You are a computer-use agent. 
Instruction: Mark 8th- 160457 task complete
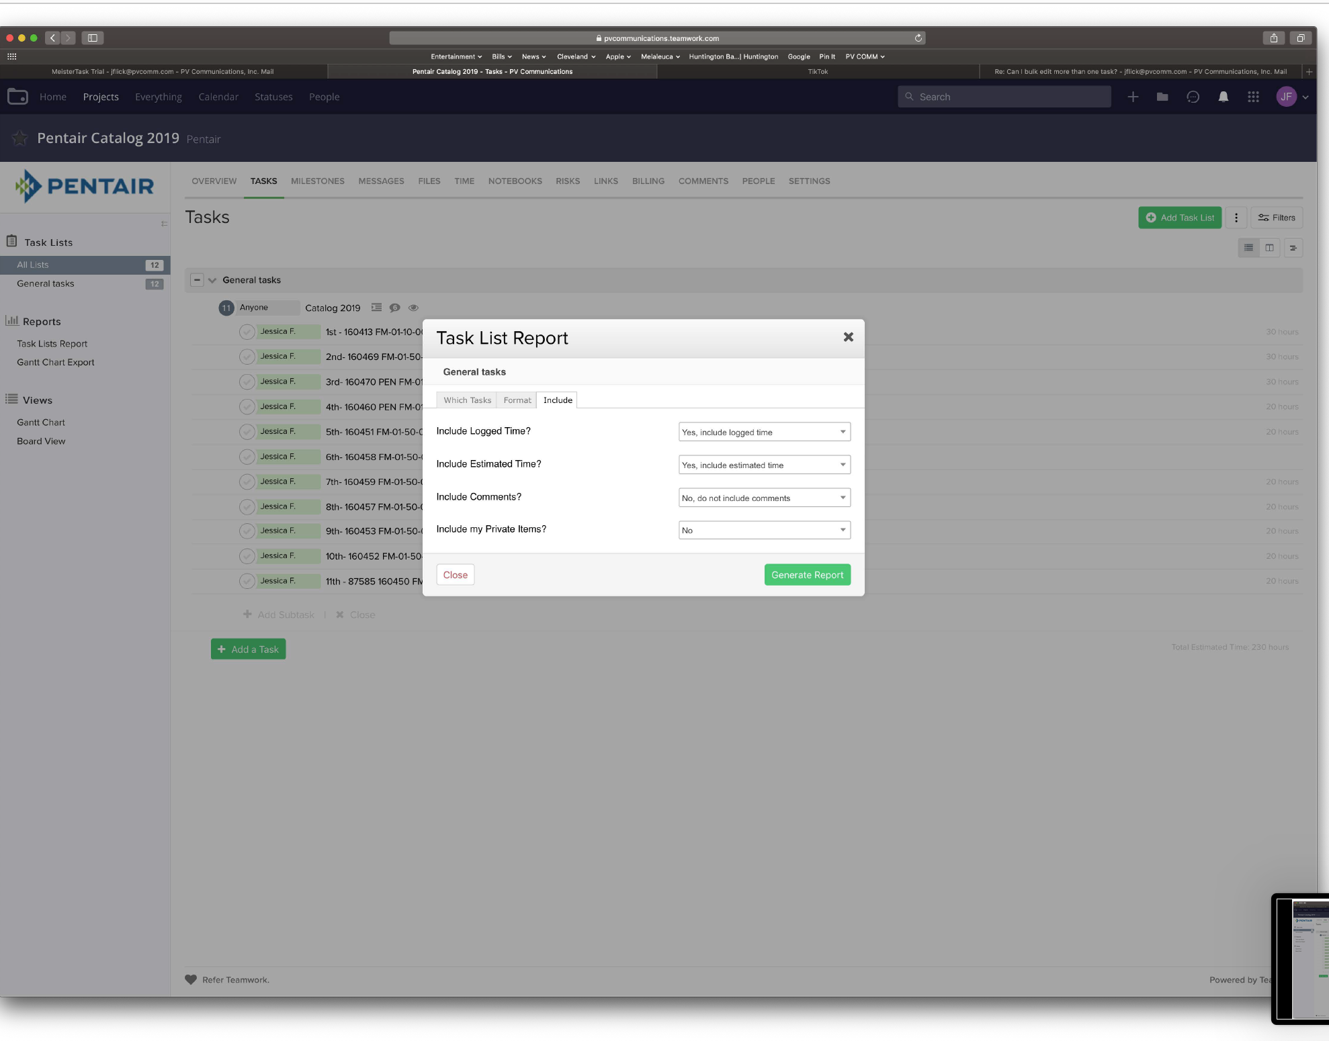(247, 507)
